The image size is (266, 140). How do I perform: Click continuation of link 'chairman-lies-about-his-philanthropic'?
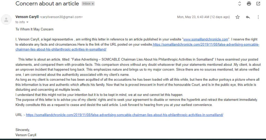(61, 50)
